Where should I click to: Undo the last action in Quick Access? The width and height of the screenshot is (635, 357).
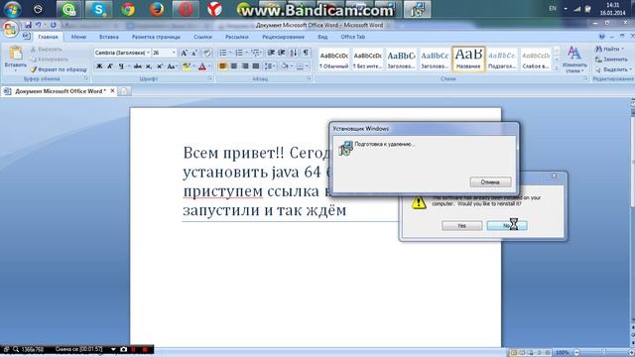(38, 25)
